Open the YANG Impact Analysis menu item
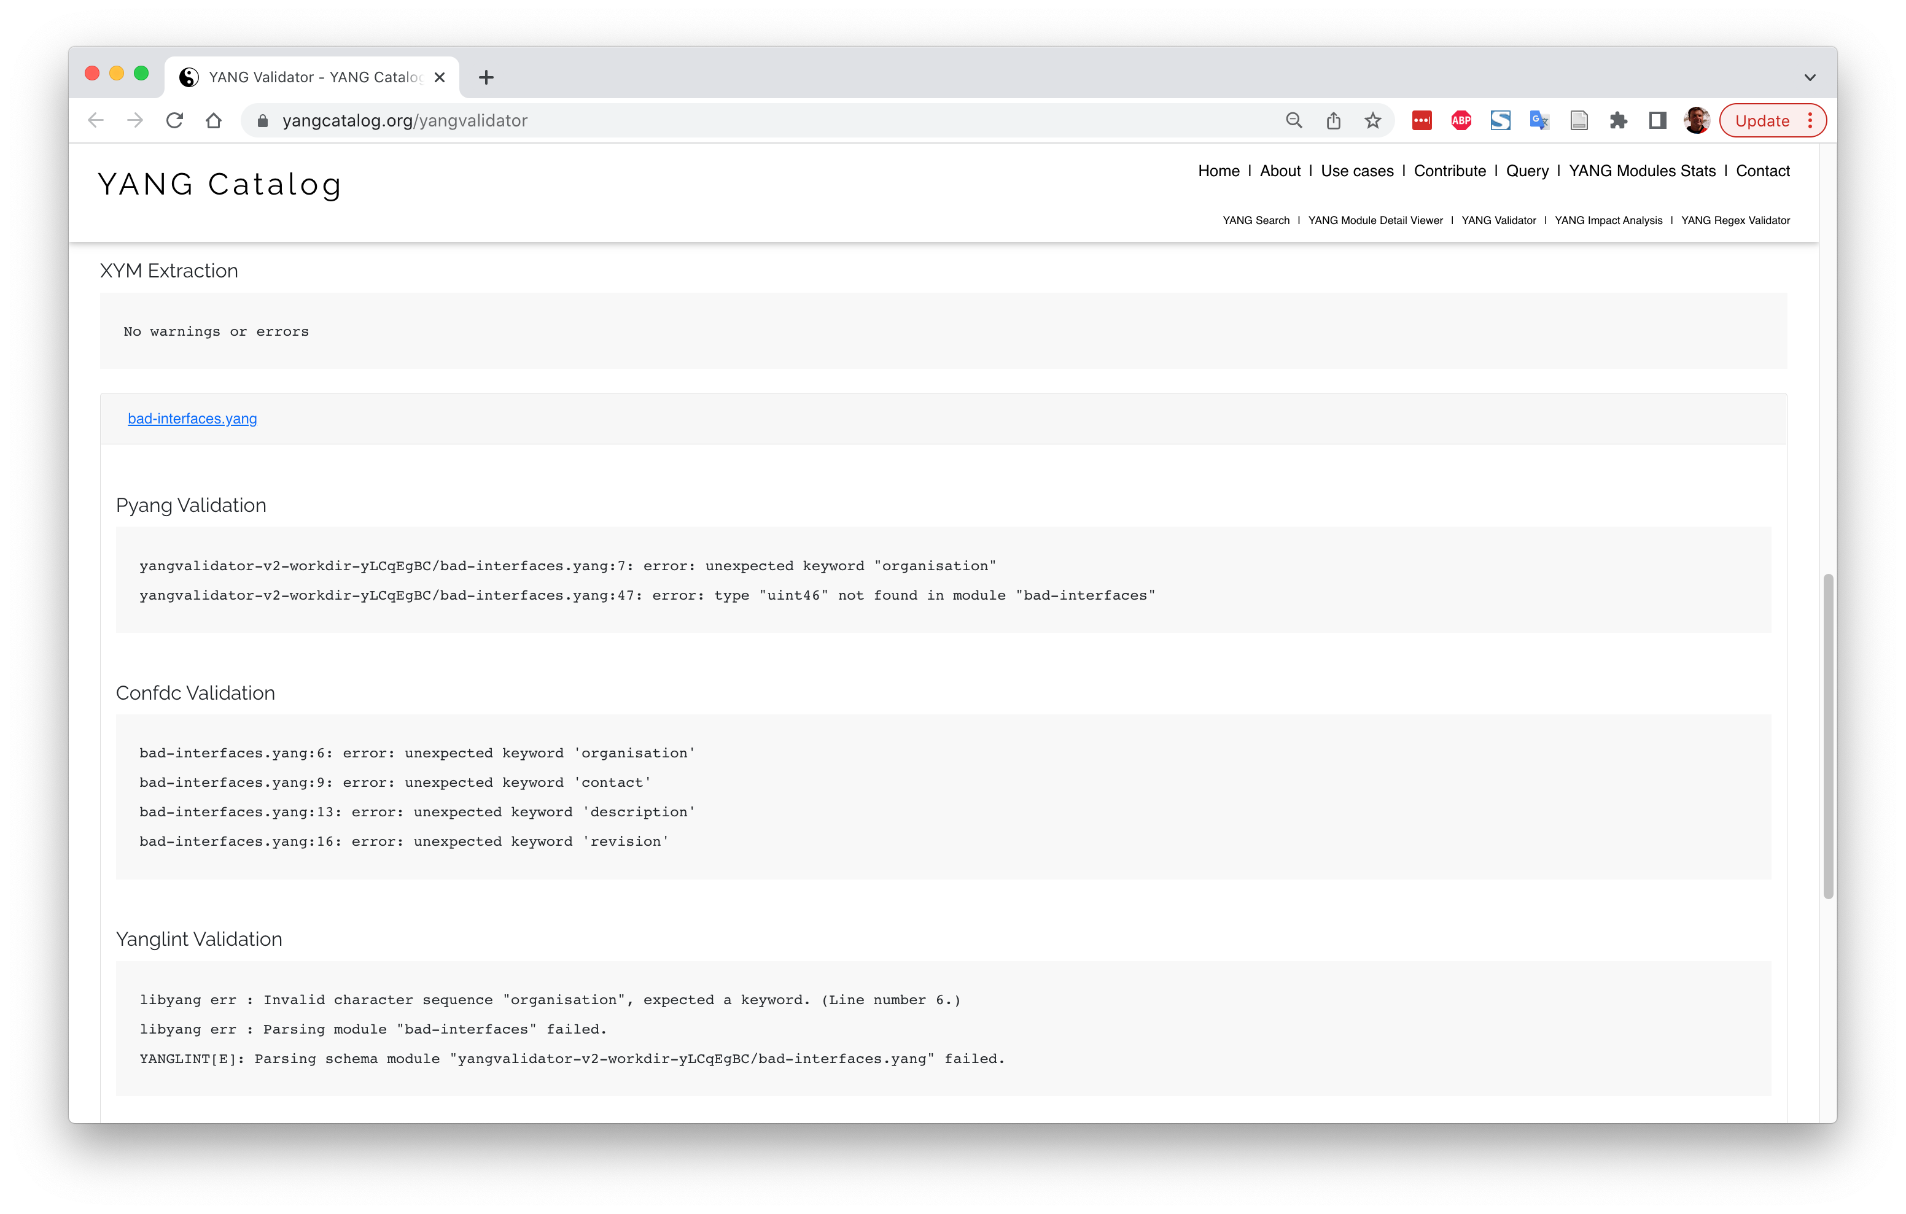1906x1214 pixels. tap(1608, 221)
